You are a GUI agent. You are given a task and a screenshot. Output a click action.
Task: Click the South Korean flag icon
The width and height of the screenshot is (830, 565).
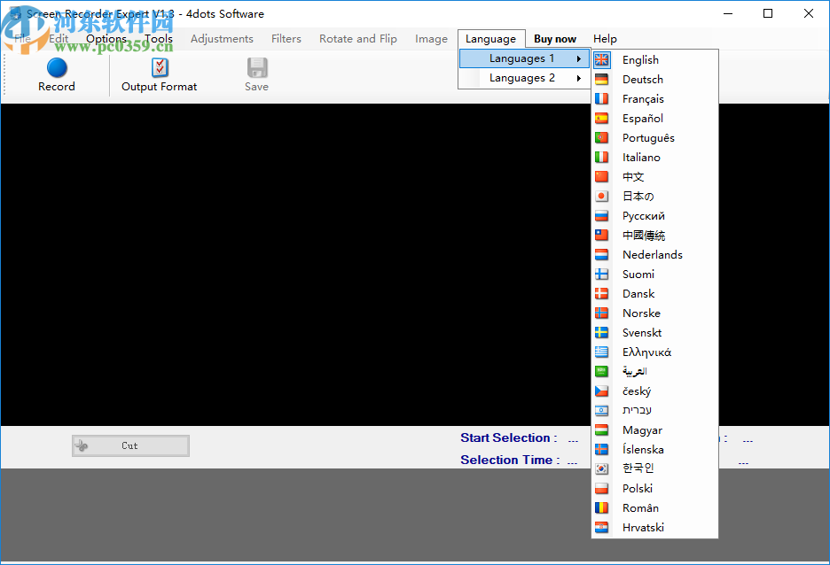(601, 468)
